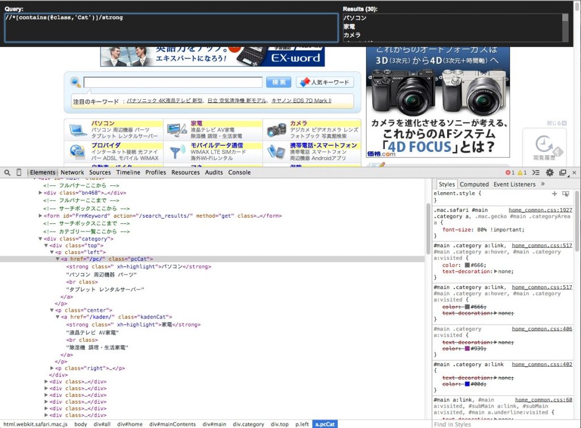Click the XPath query input box

tap(171, 28)
